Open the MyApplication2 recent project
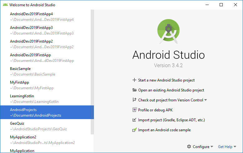This screenshot has height=153, width=243. pos(47,140)
